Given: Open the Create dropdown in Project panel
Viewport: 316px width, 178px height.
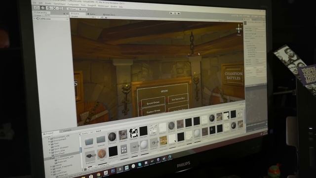Looking at the screenshot, I should click(47, 136).
